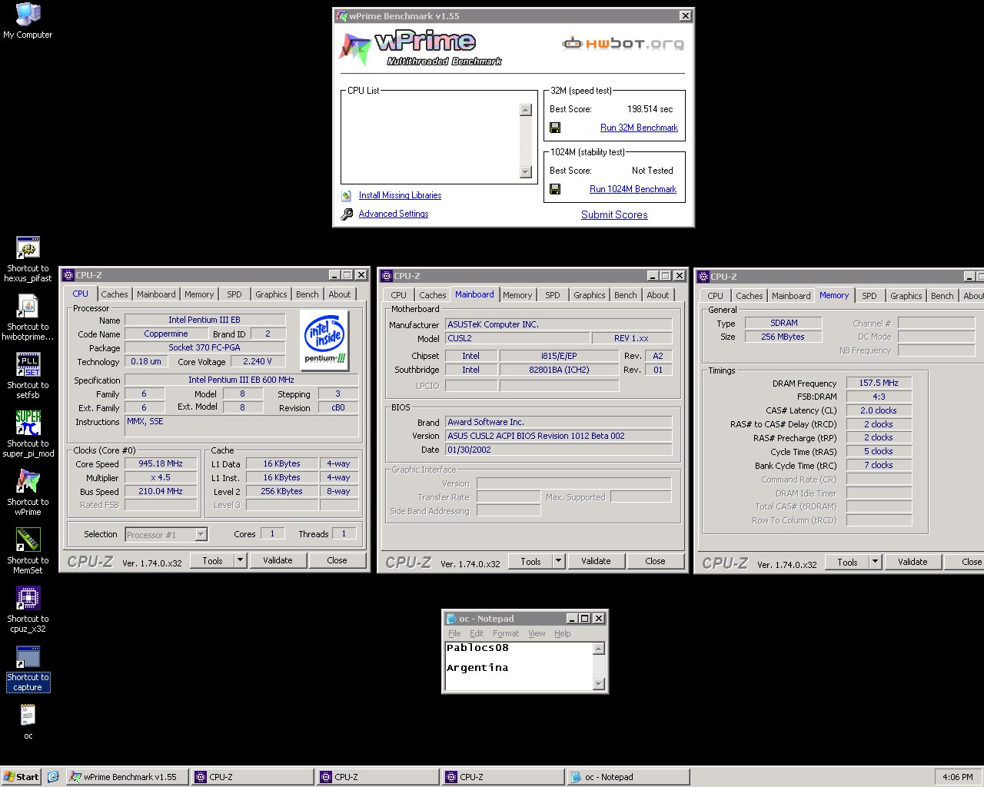Image resolution: width=984 pixels, height=787 pixels.
Task: Click down arrow of CPU List scrollbar
Action: (526, 172)
